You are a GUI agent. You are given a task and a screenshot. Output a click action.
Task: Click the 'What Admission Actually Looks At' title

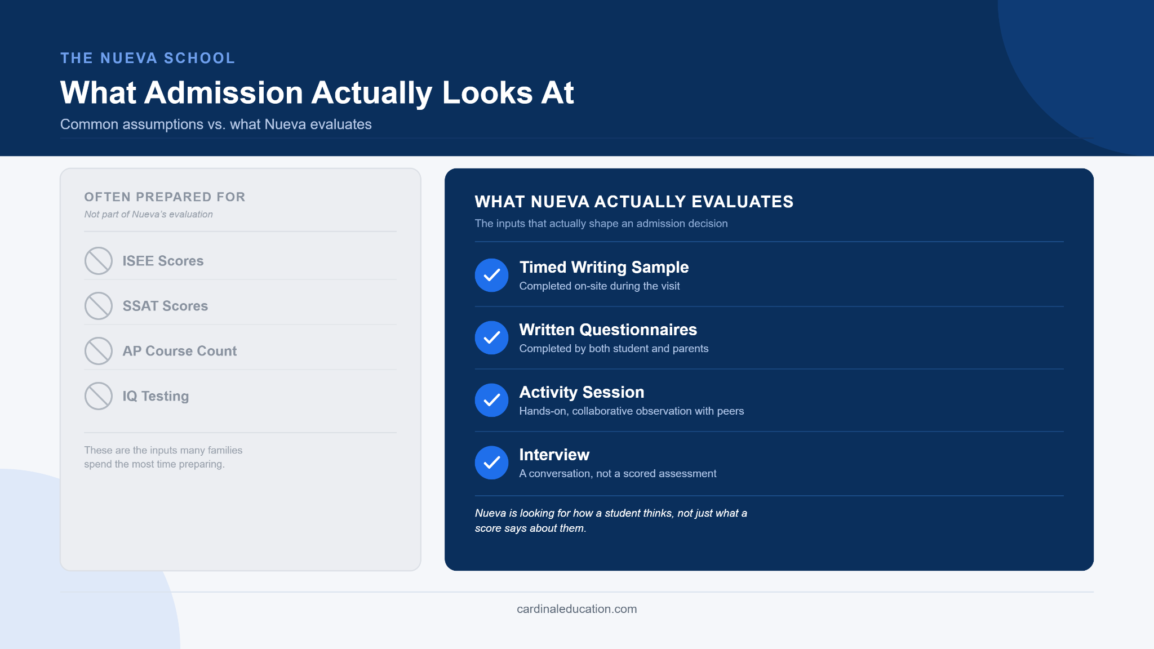(317, 93)
